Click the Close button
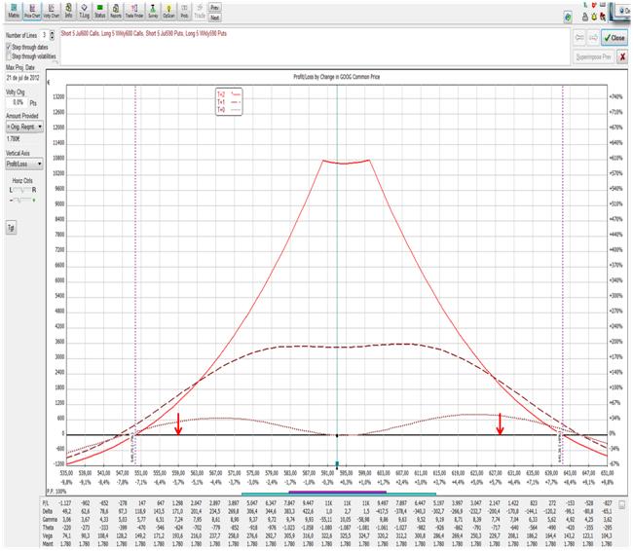The width and height of the screenshot is (633, 551). [614, 37]
